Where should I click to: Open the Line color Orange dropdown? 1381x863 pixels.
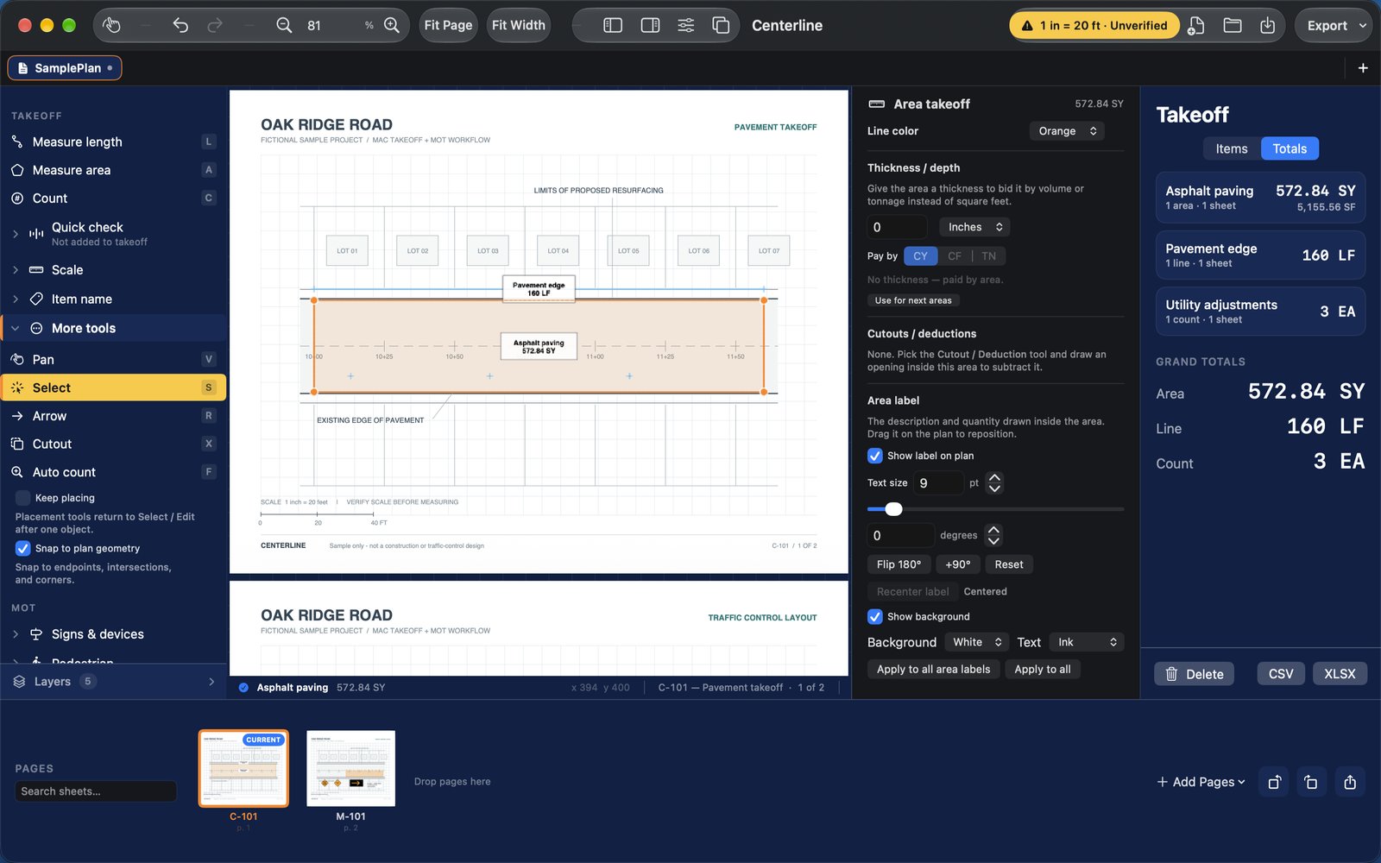tap(1067, 131)
